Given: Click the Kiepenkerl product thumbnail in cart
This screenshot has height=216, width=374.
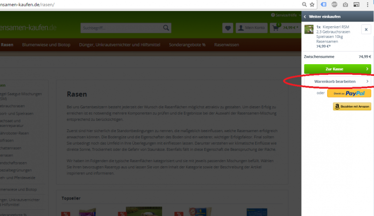Looking at the screenshot, I should pyautogui.click(x=309, y=30).
